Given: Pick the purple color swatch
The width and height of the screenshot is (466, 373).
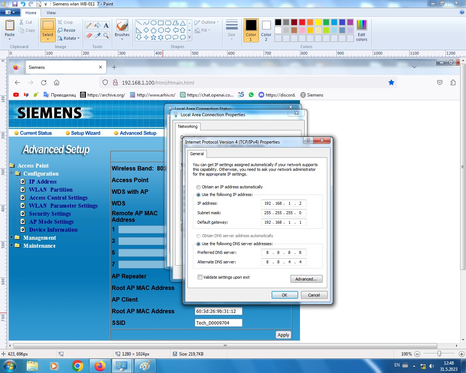Looking at the screenshot, I should (350, 22).
